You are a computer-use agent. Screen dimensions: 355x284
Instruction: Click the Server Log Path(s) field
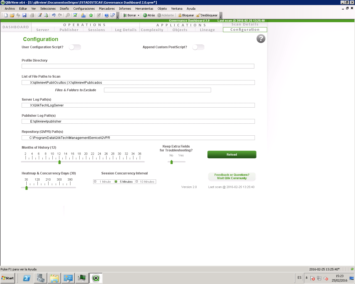point(138,105)
